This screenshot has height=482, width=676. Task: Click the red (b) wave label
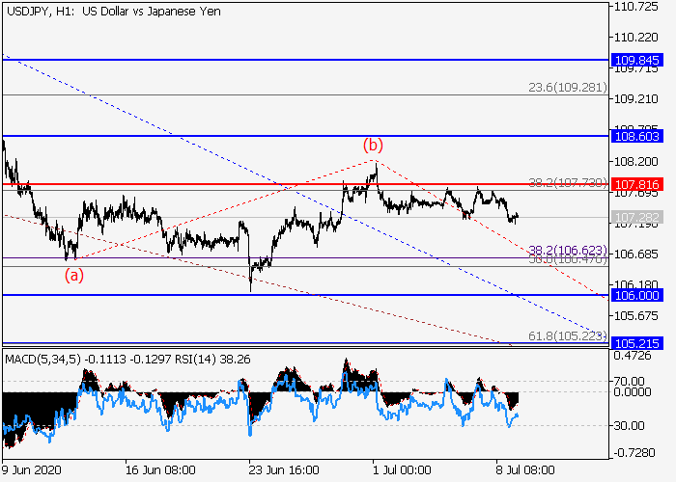(x=373, y=146)
